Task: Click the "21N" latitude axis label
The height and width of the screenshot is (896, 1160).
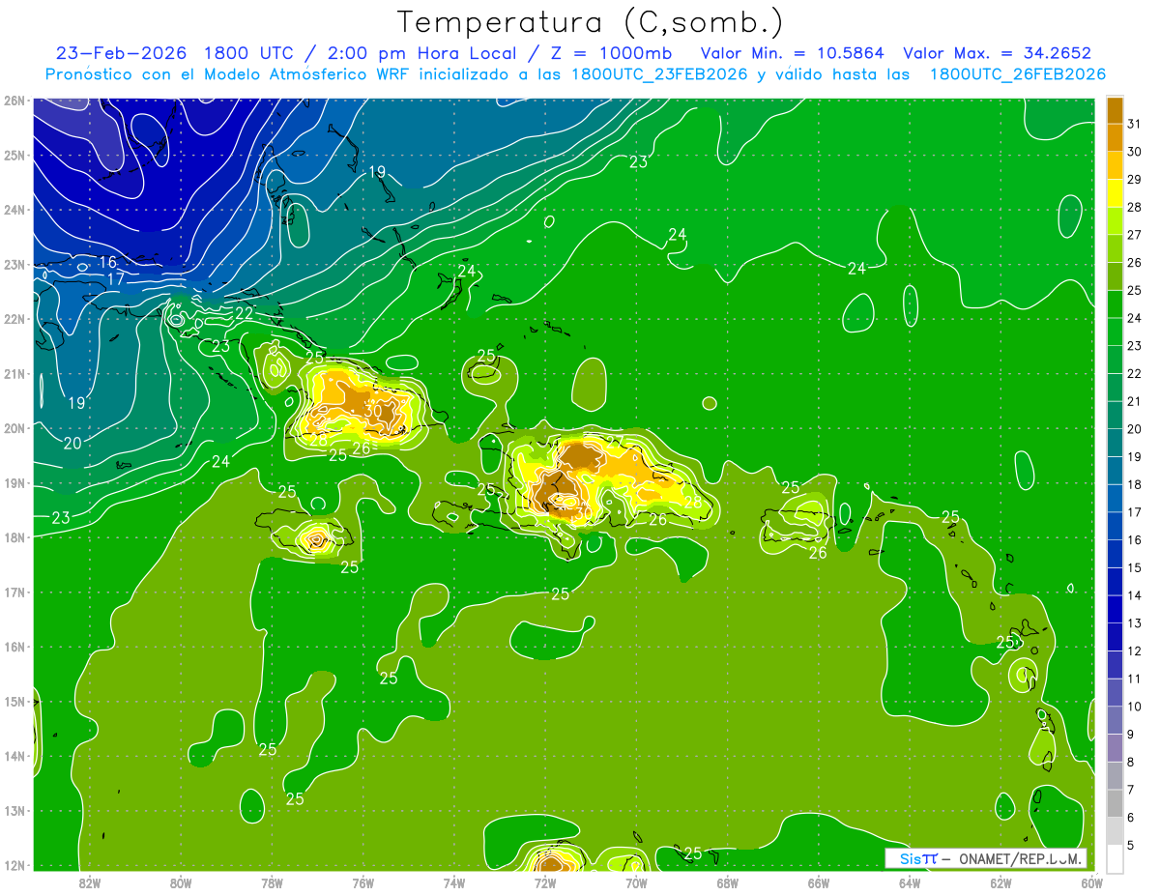Action: click(x=14, y=374)
